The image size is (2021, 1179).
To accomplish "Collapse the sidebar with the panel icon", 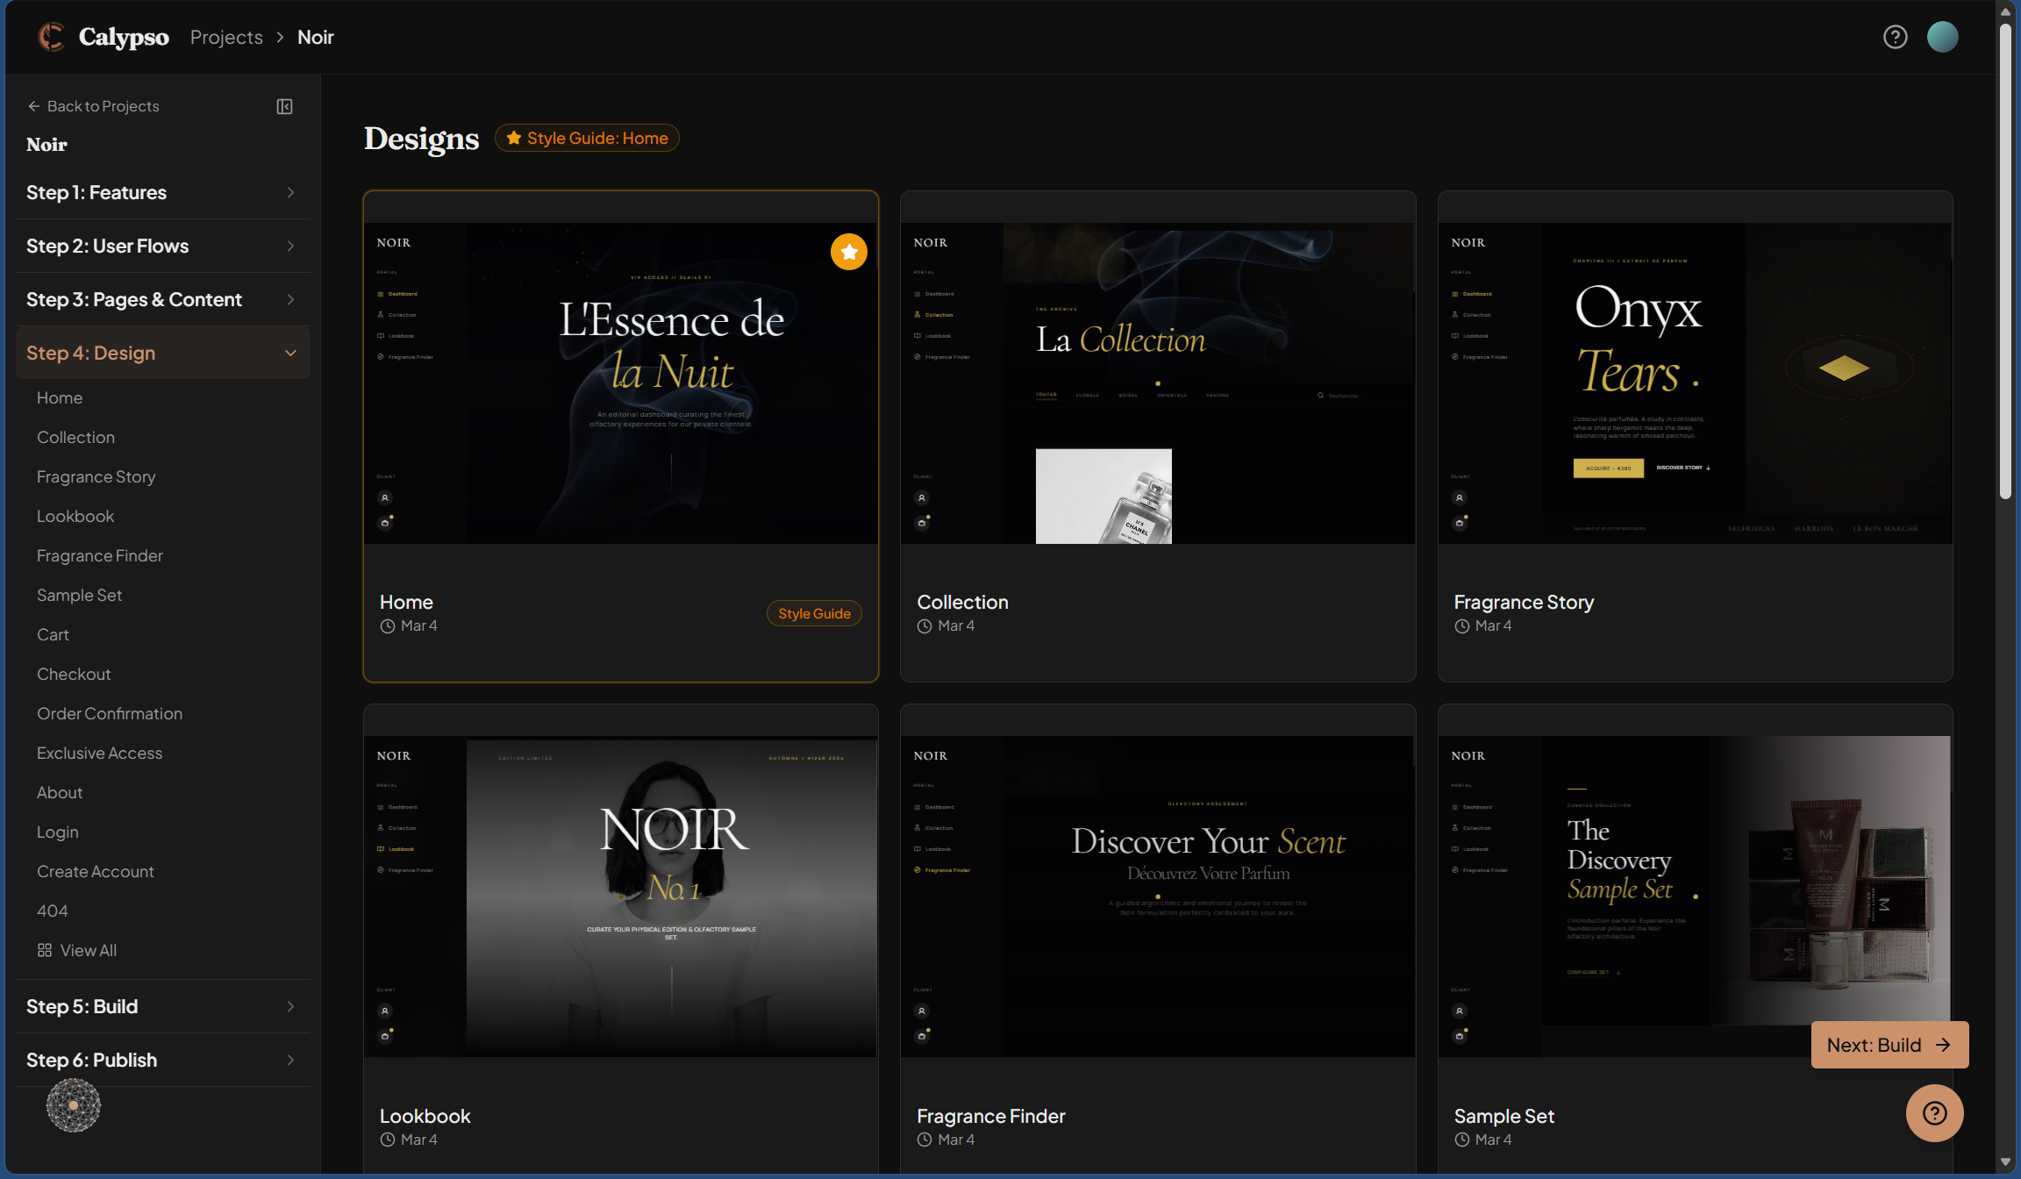I will [x=284, y=106].
